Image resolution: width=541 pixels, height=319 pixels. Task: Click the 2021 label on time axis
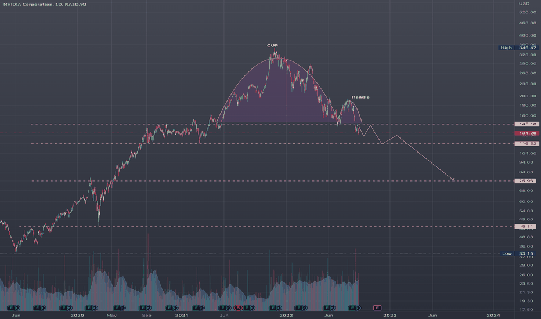(x=182, y=315)
